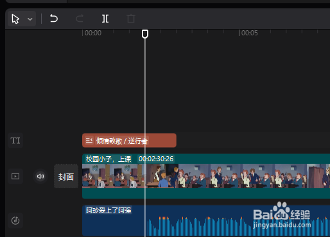Mute the video track audio
This screenshot has height=237, width=330.
40,177
